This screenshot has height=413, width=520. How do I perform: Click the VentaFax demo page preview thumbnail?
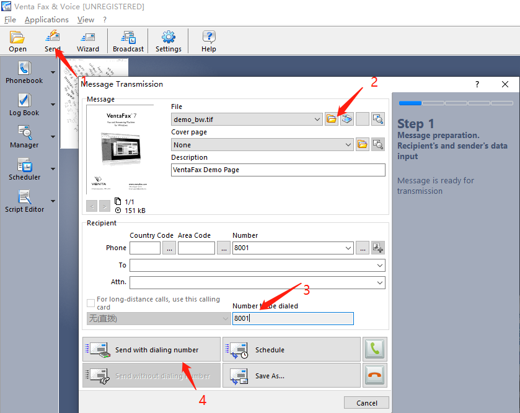click(120, 150)
